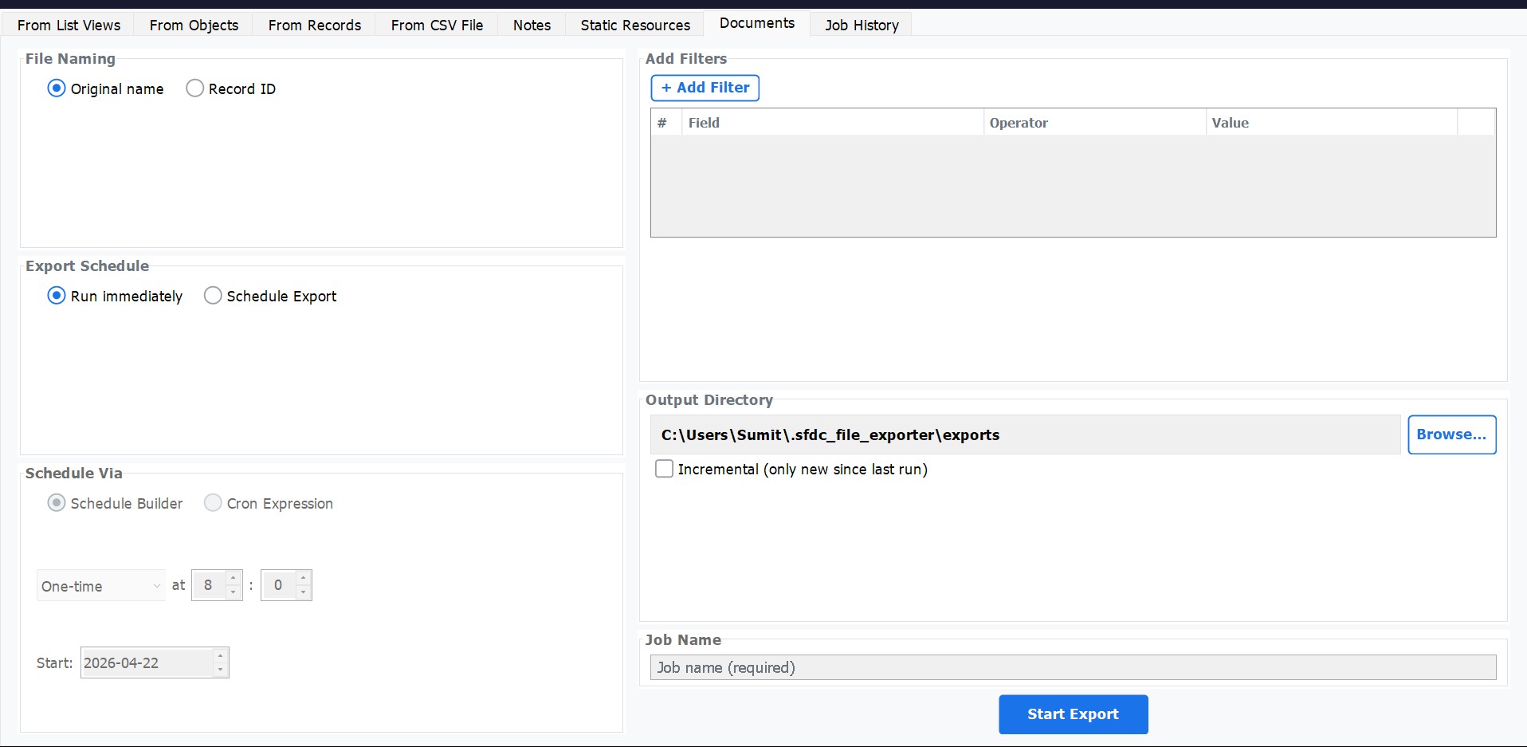Switch to the From Objects tab
Image resolution: width=1527 pixels, height=747 pixels.
(193, 25)
